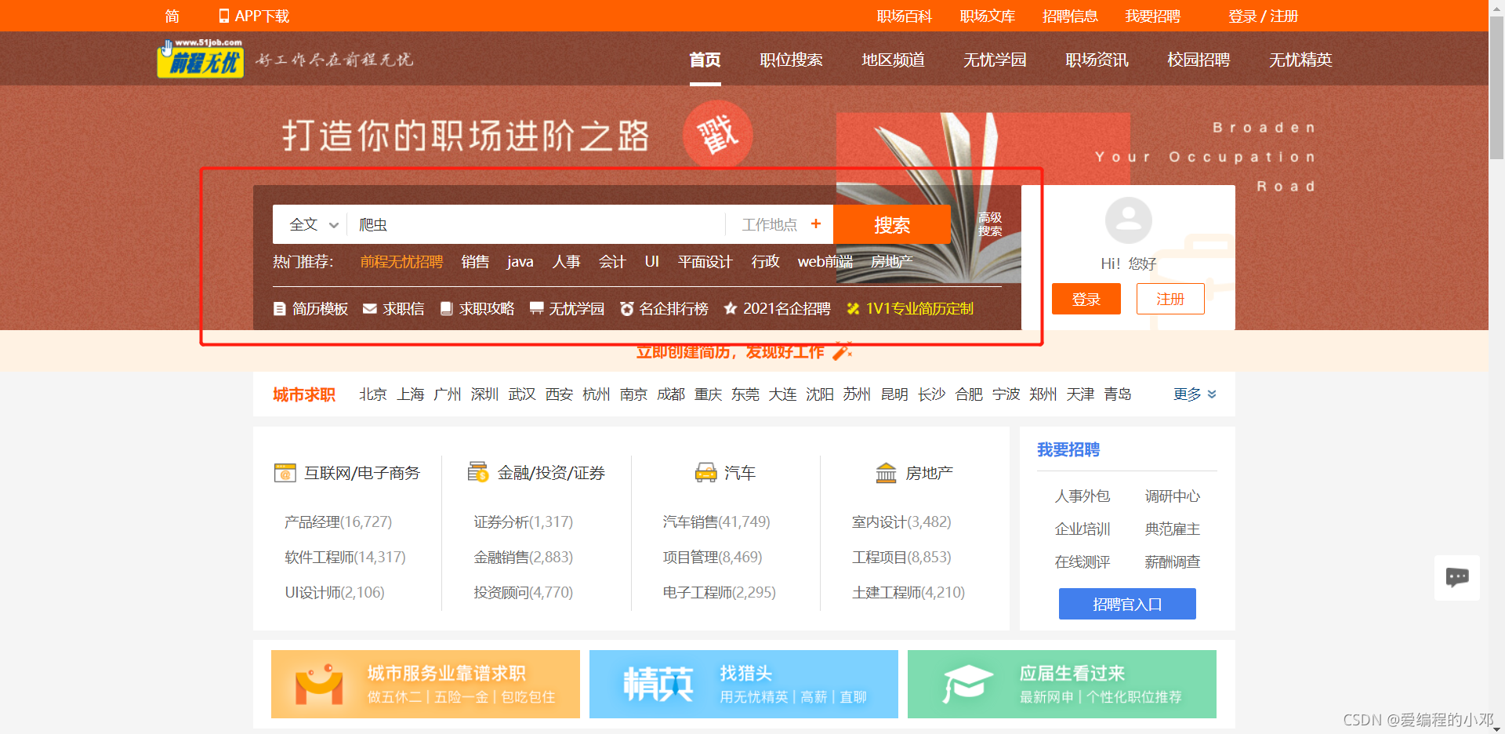Click 薪酬调查 under 我要招聘
Viewport: 1505px width, 734px height.
1172,562
